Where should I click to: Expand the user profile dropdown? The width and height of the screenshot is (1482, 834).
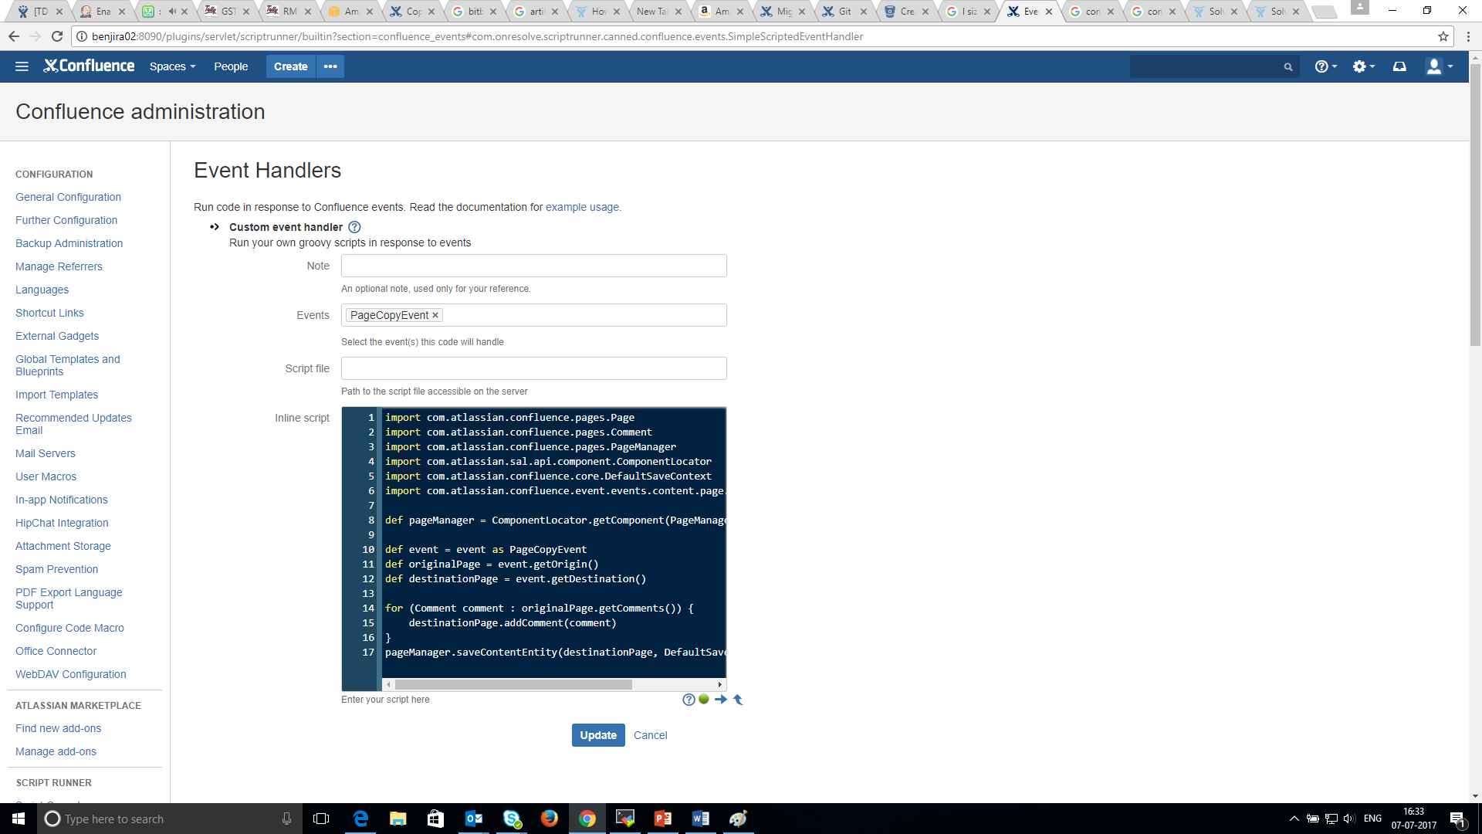click(x=1440, y=66)
